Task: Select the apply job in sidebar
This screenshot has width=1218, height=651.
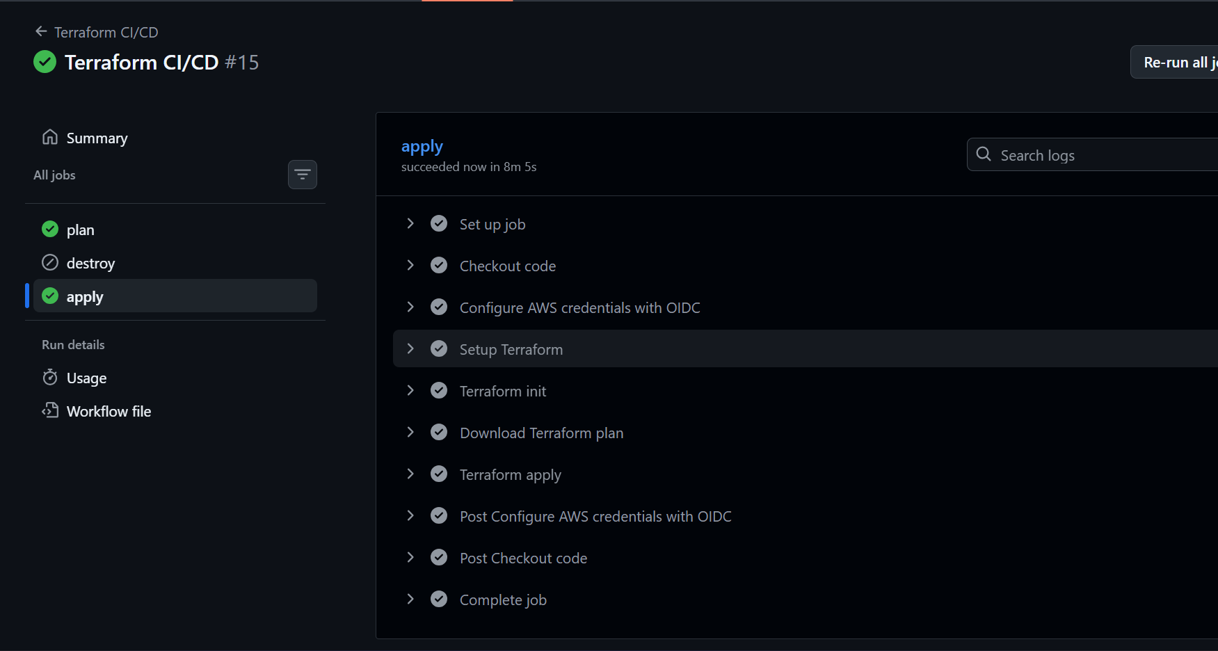Action: (175, 296)
